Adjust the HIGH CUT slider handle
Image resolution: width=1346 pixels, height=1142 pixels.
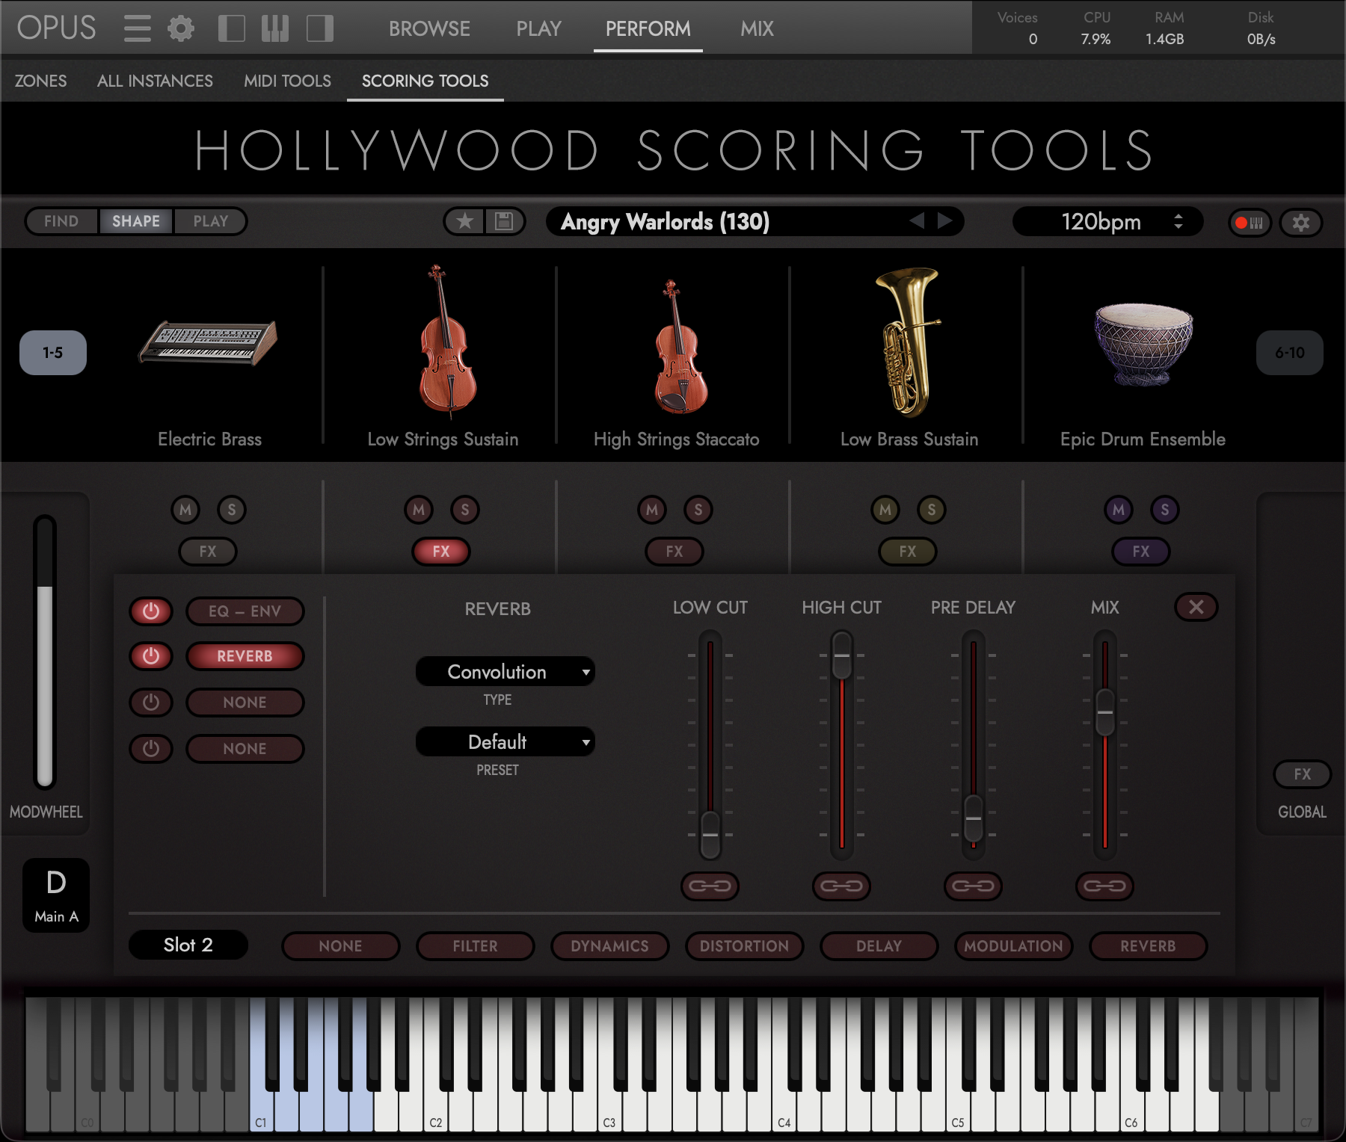tap(842, 655)
